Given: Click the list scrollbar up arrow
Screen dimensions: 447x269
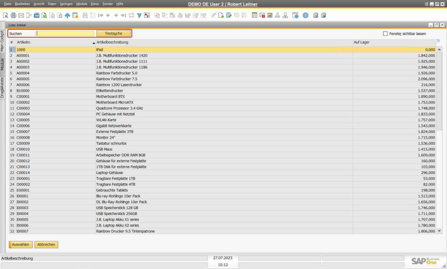Looking at the screenshot, I should coord(439,49).
